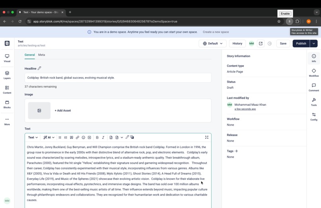Screen dimensions: 321x208
Task: Toggle bold formatting
Action: (x=97, y=138)
